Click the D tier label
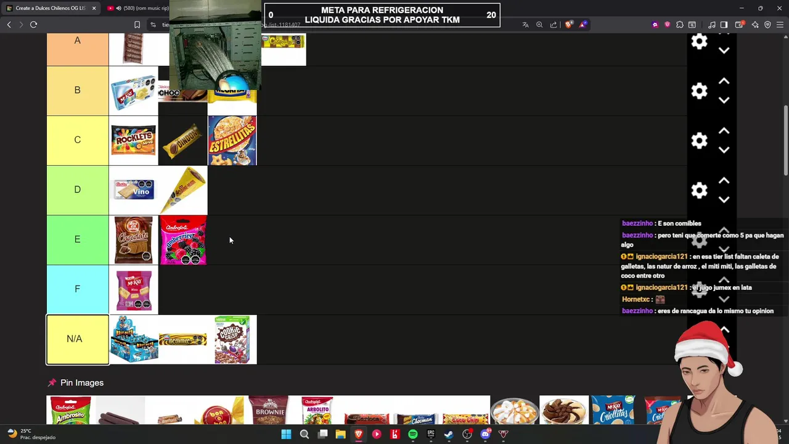This screenshot has width=789, height=444. coord(77,190)
